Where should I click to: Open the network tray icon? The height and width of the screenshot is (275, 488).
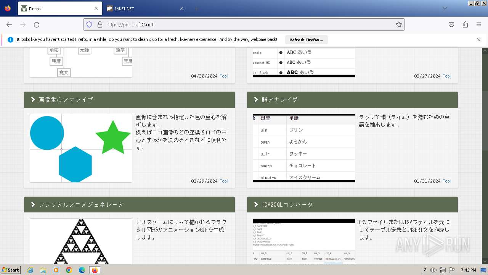443,270
